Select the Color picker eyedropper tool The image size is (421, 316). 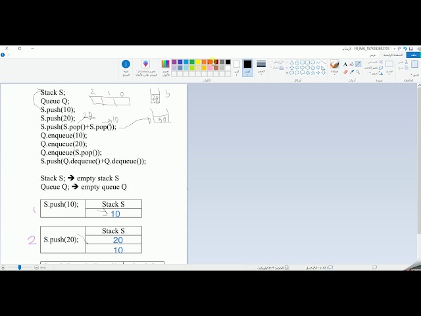(x=352, y=72)
